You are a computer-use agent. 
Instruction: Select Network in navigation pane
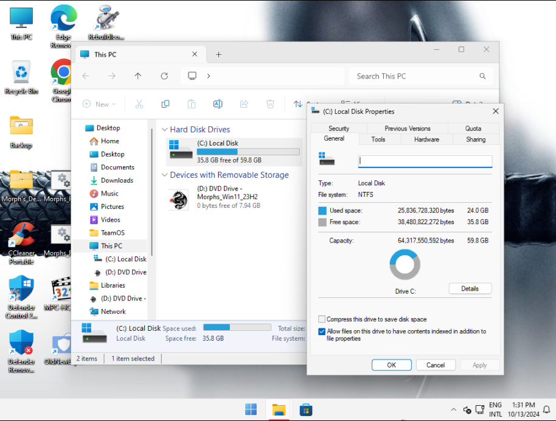(x=113, y=311)
